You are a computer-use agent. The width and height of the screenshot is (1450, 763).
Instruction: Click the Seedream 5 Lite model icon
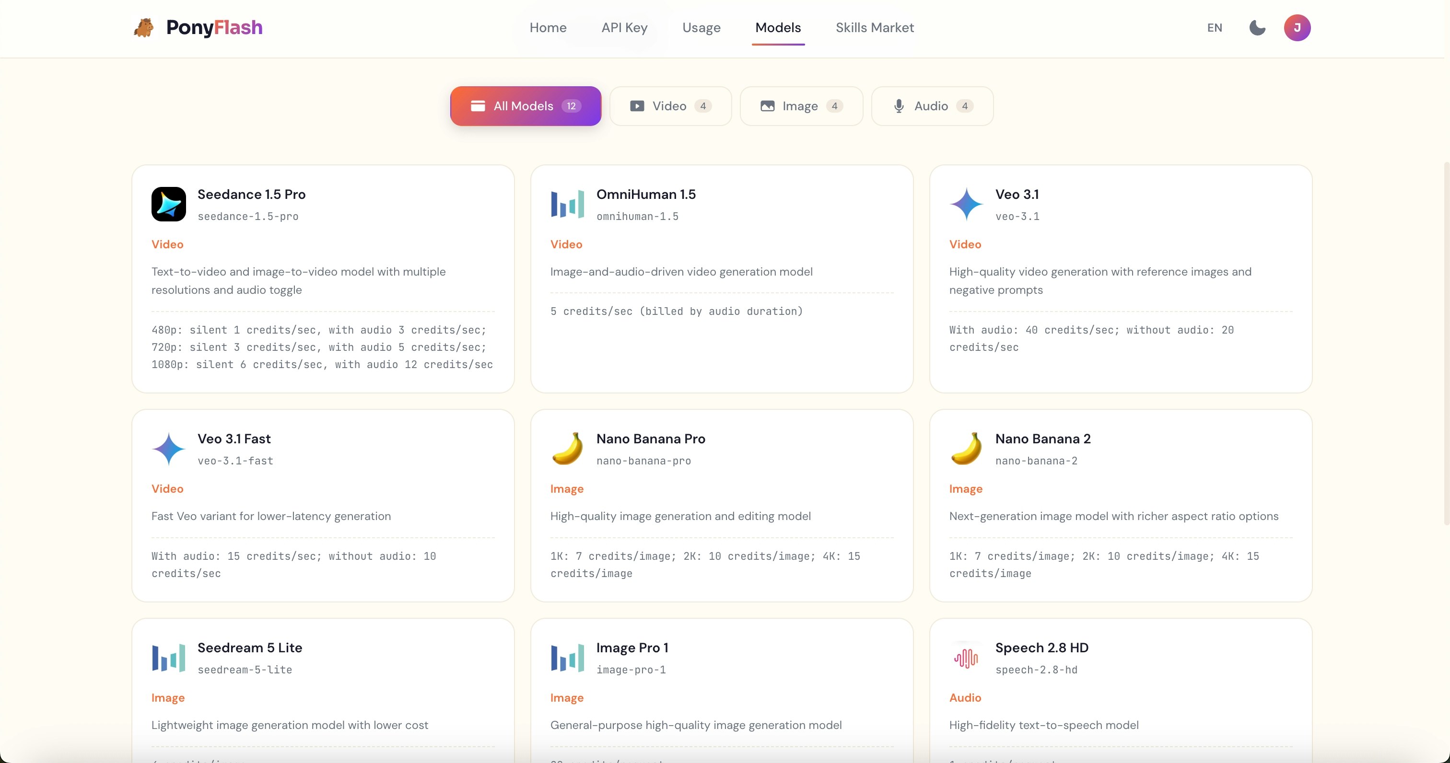point(168,658)
